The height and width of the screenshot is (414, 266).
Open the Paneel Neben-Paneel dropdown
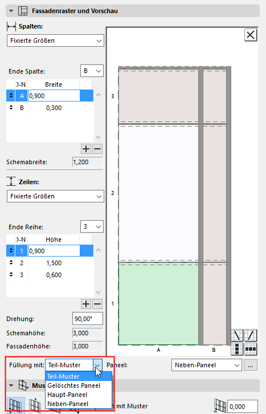point(207,365)
